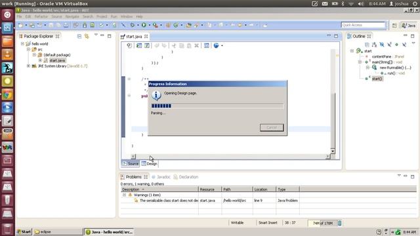This screenshot has height=236, width=420.
Task: Click the Quick Access search field
Action: (x=363, y=25)
